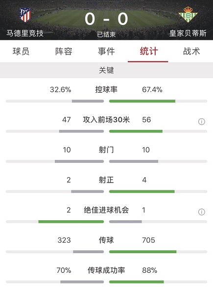Click Betis green possession bar 67.4%
213x287 pixels.
pyautogui.click(x=142, y=101)
